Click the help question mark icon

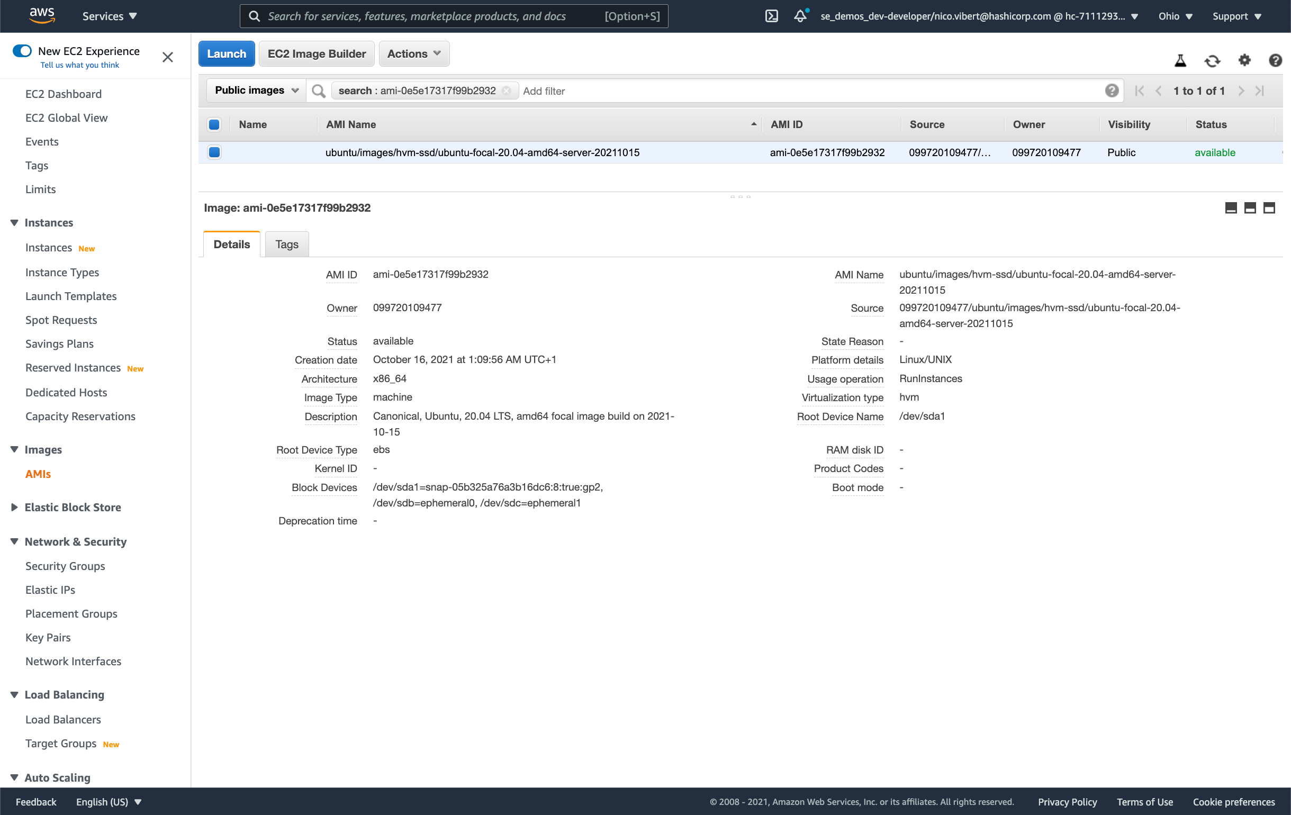[1275, 60]
